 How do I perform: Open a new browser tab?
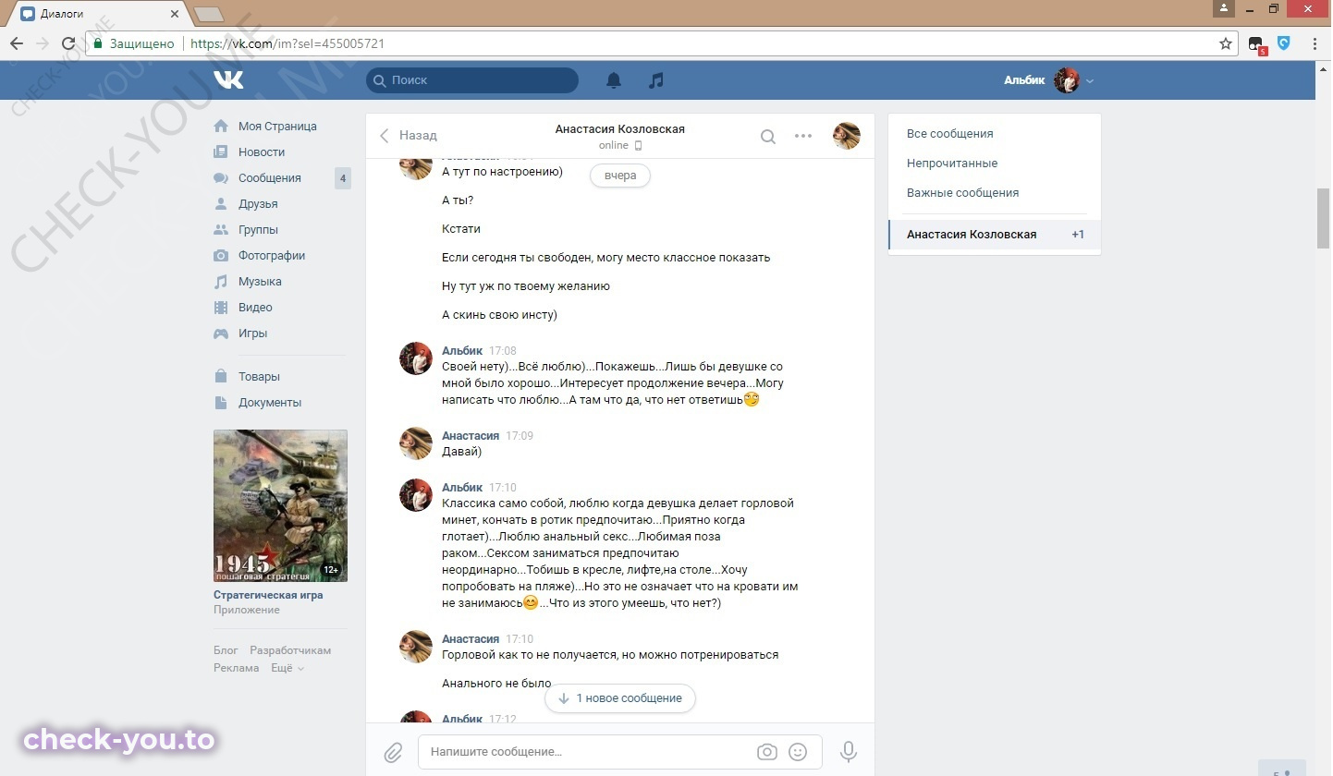pyautogui.click(x=209, y=14)
